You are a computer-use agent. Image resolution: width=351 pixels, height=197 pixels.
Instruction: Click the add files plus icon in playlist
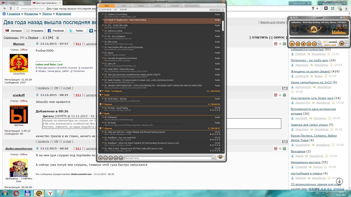[101, 158]
